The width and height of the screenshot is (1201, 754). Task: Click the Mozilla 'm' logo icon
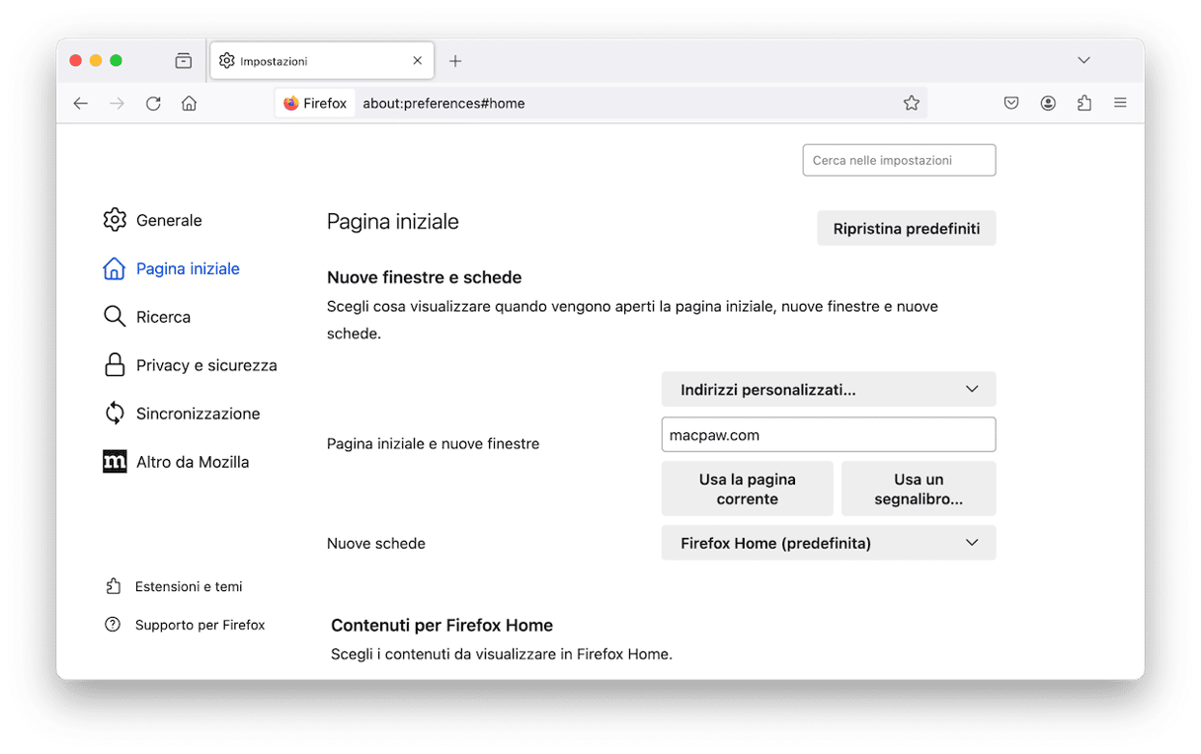coord(115,462)
